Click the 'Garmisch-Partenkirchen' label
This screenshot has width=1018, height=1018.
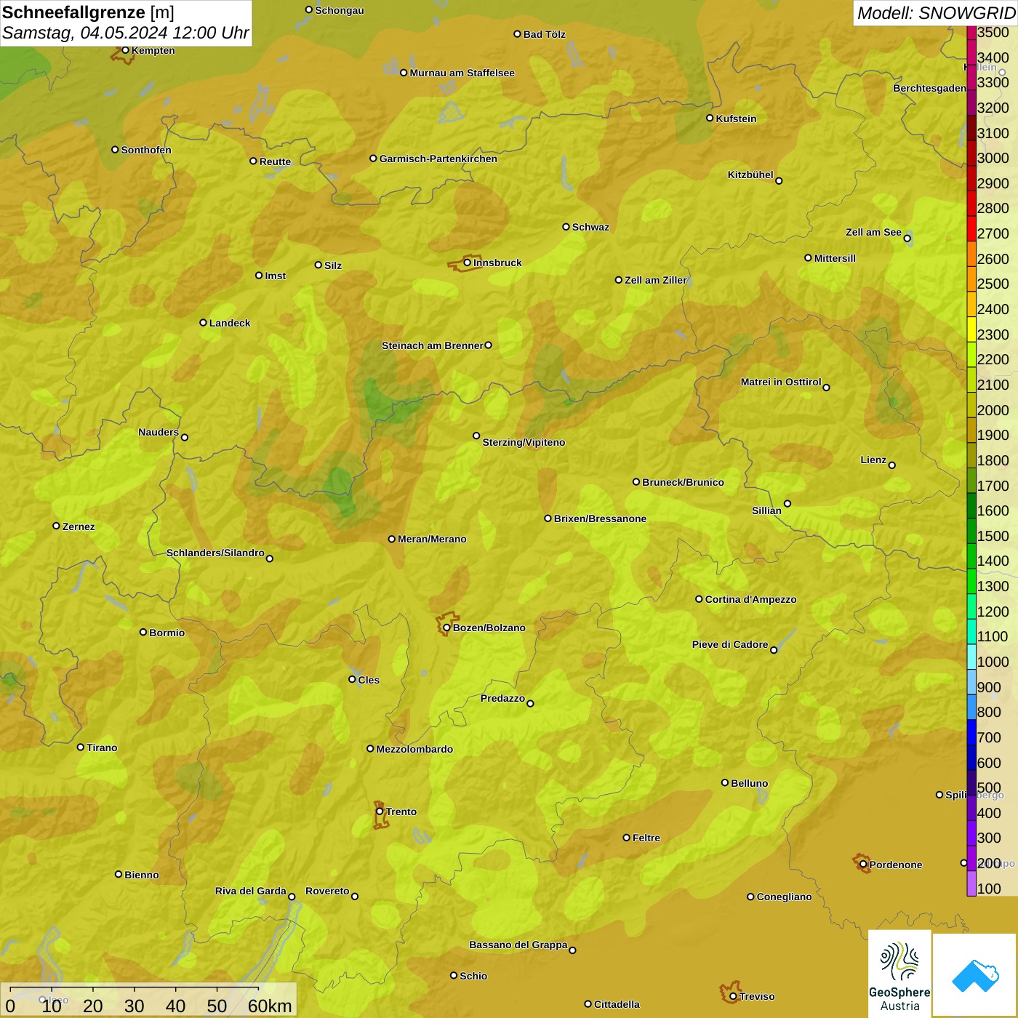438,159
